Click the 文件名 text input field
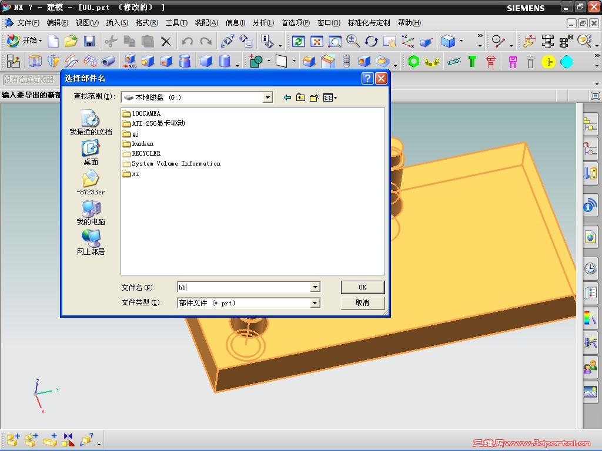This screenshot has height=451, width=602. point(244,287)
